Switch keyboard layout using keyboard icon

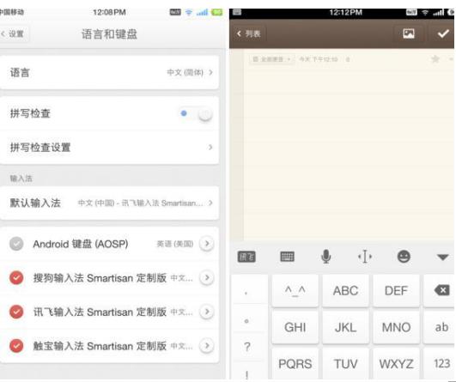click(x=287, y=257)
